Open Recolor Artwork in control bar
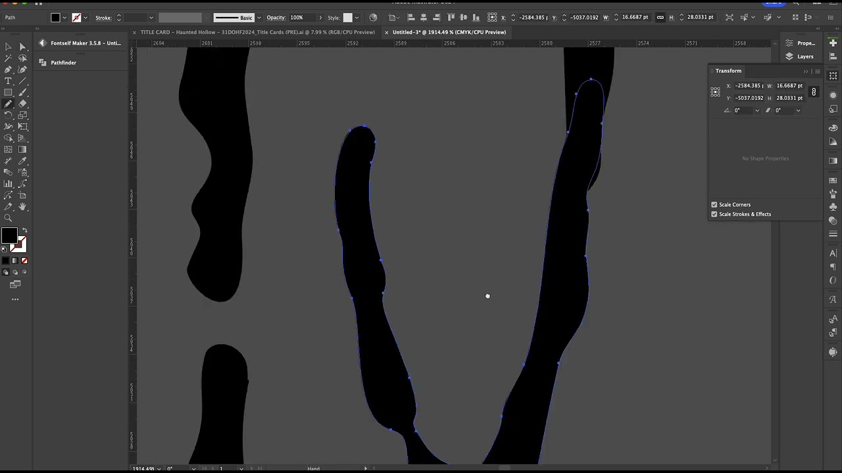 (x=374, y=17)
